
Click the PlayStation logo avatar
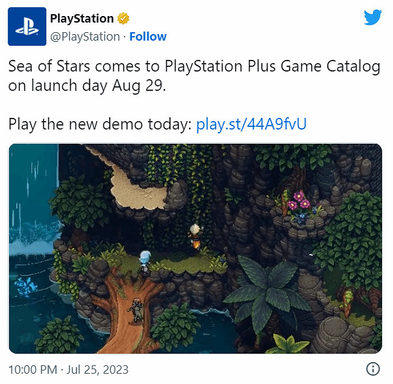(27, 26)
